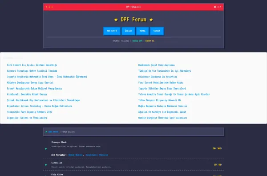Open Muğla Marmaris Bulaşık Makinesi Servisi link

pos(162,106)
